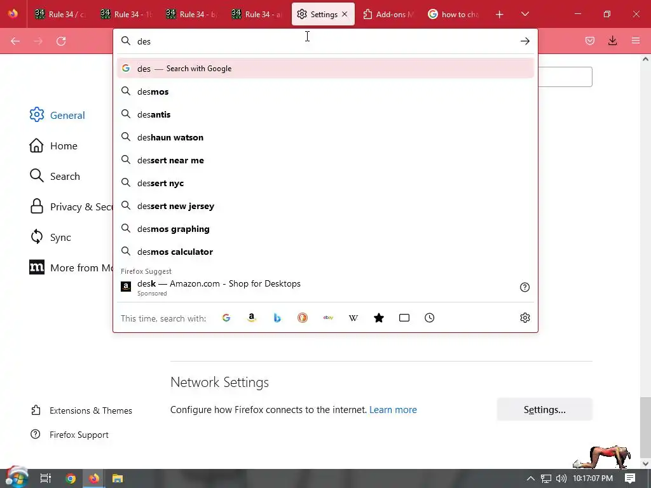Switch to the how to cha Google tab
The image size is (651, 488).
click(x=454, y=14)
